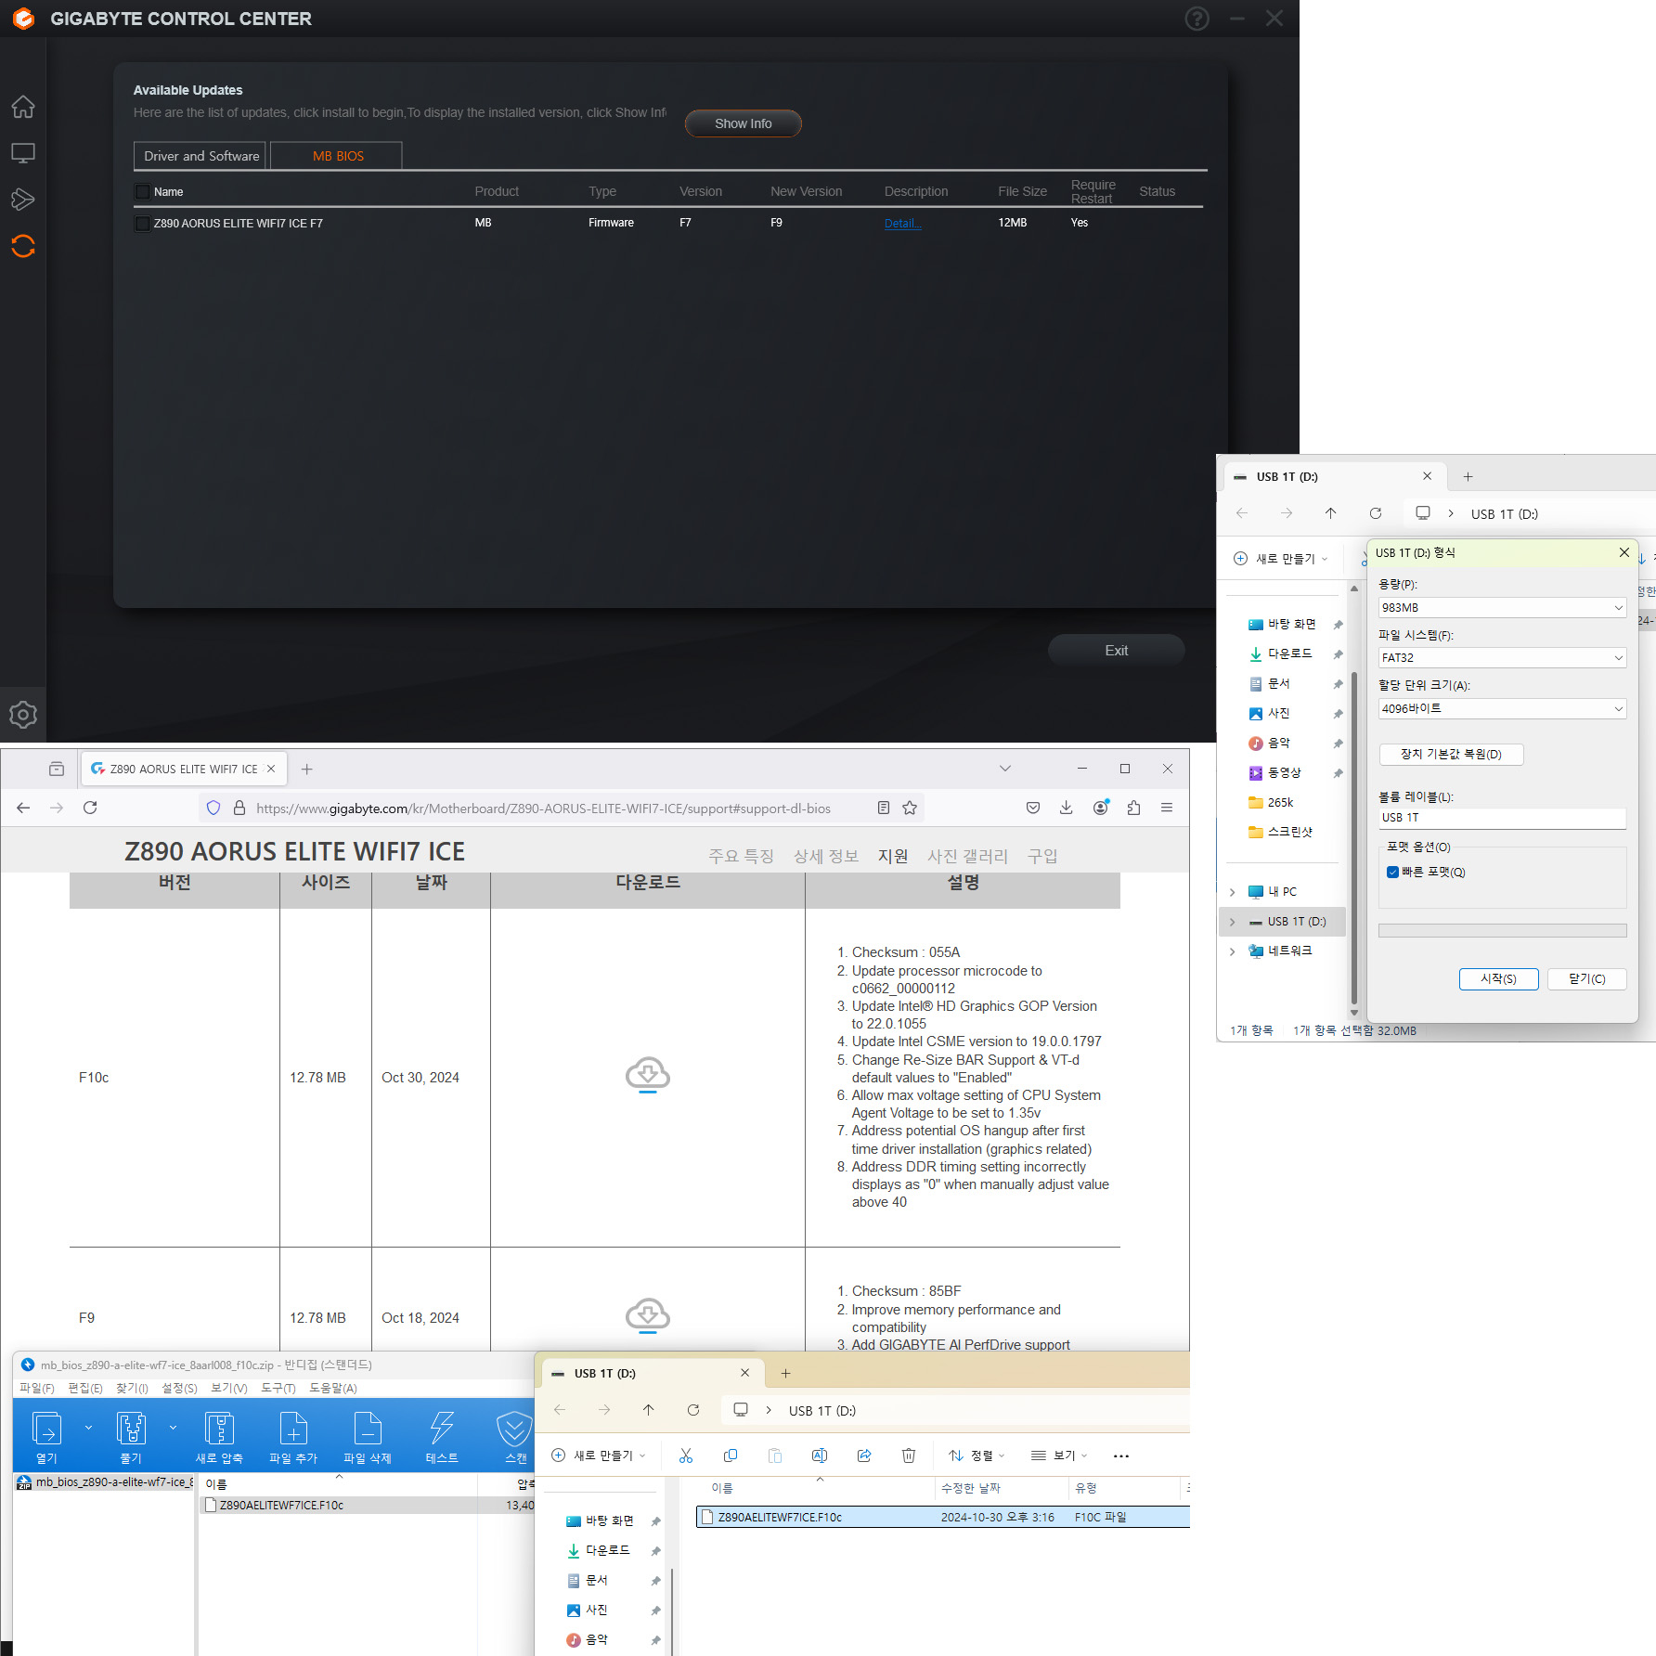The height and width of the screenshot is (1656, 1656).
Task: Open allocation unit size 4096 dropdown
Action: pyautogui.click(x=1502, y=709)
